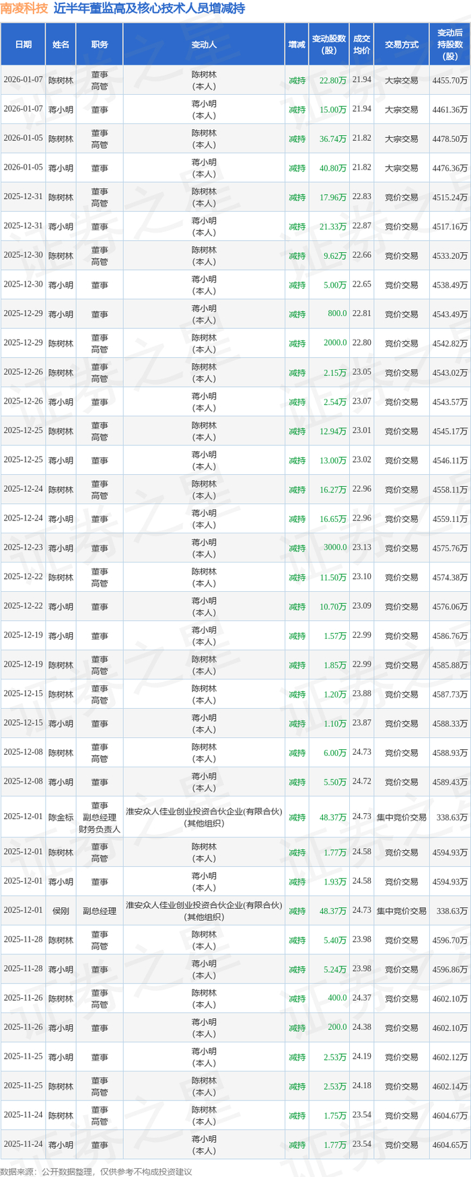Click the 变动股数(股) column header
This screenshot has width=471, height=1177.
[329, 44]
